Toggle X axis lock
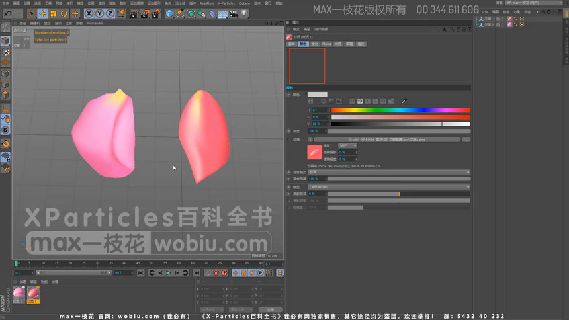Image resolution: width=569 pixels, height=320 pixels. point(89,13)
